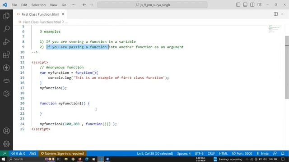
Task: Select the First Class Function.html tab
Action: (x=40, y=14)
